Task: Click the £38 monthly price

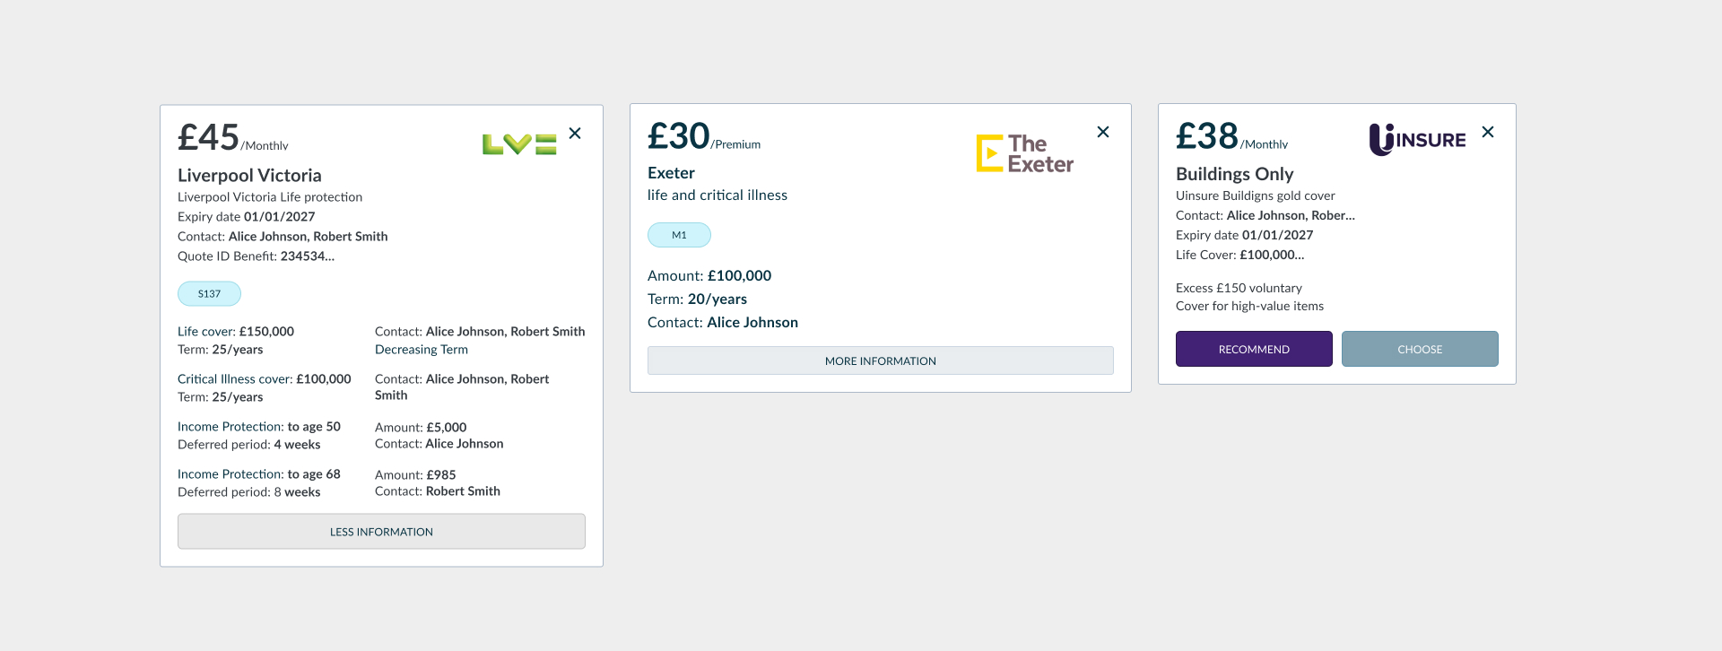Action: tap(1207, 137)
